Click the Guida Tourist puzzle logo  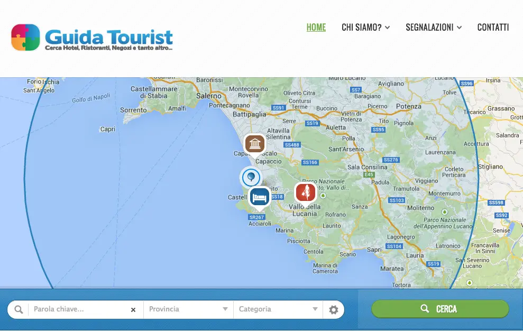click(x=25, y=38)
